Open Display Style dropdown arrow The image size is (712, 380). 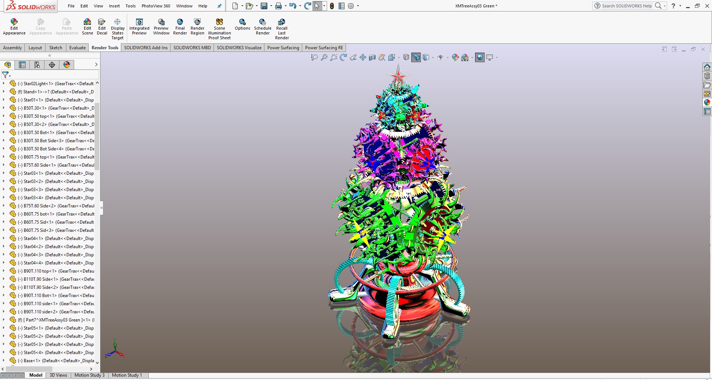point(433,58)
